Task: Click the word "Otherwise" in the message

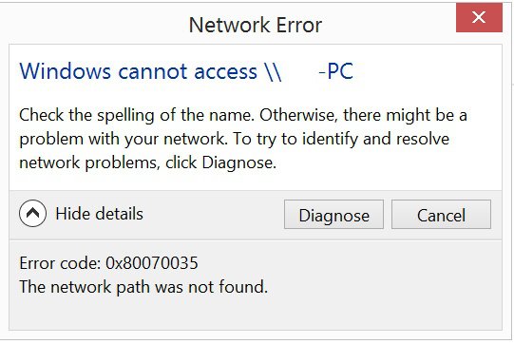Action: tap(298, 115)
